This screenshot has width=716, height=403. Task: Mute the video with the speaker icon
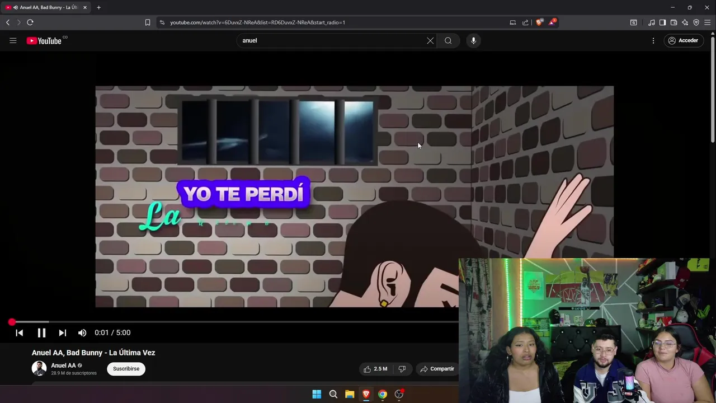[82, 332]
